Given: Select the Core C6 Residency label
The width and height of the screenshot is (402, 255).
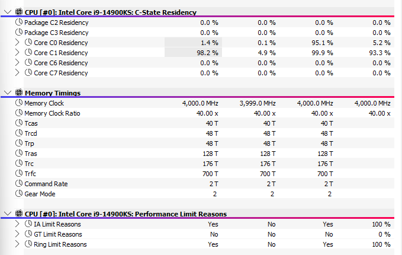Looking at the screenshot, I should (61, 63).
